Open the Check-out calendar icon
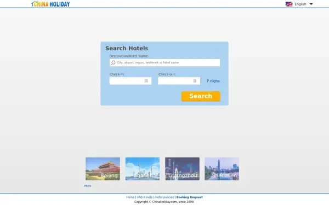329x205 pixels. pos(195,81)
